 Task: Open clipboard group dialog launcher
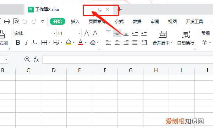point(9,49)
